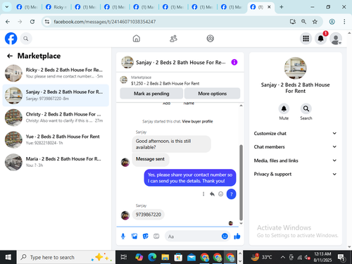
Task: Open the account profile avatar menu
Action: click(336, 39)
